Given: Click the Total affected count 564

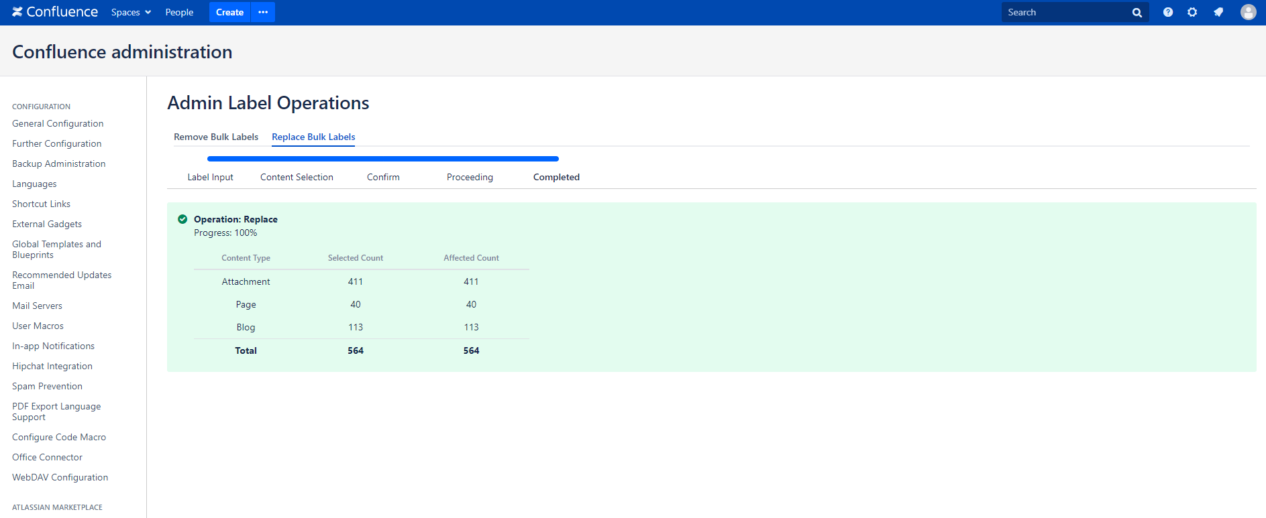Looking at the screenshot, I should pyautogui.click(x=471, y=350).
